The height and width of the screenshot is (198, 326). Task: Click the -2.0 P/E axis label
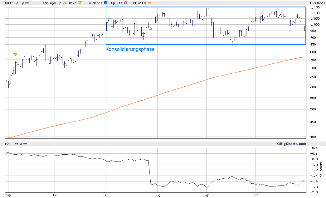(x=314, y=192)
